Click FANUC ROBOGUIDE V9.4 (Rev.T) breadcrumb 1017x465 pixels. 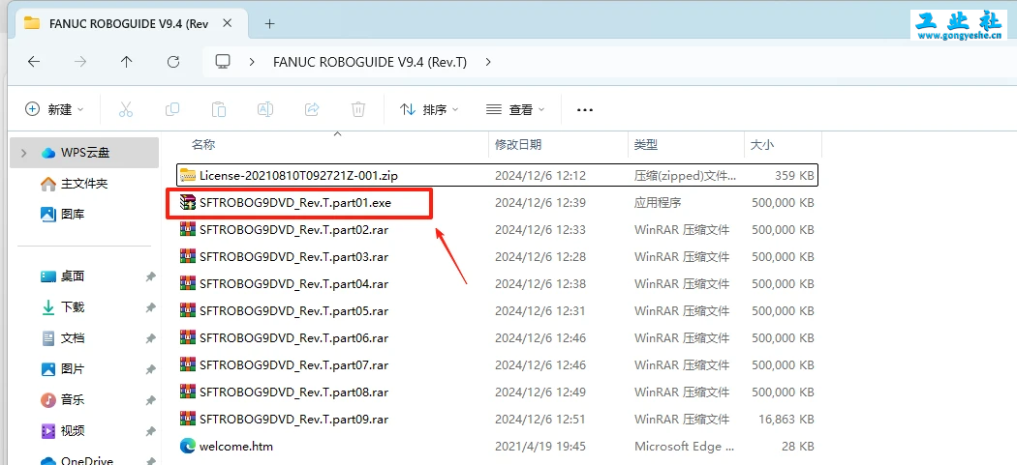370,62
